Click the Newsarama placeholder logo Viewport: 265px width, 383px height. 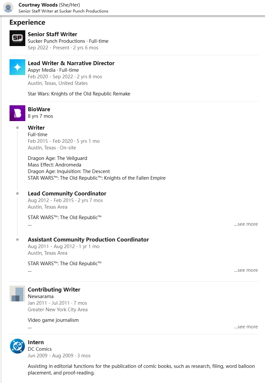tap(17, 294)
